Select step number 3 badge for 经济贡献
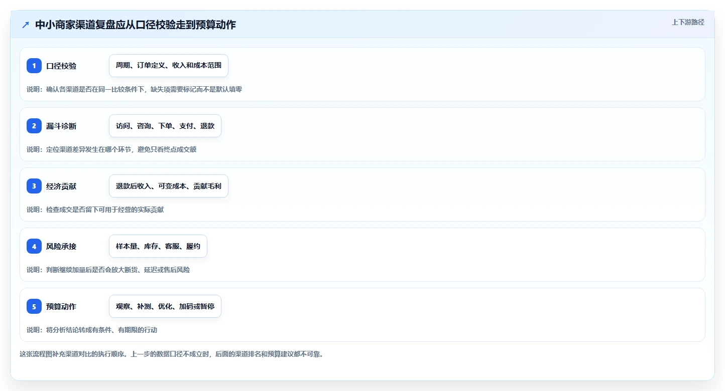 coord(34,186)
